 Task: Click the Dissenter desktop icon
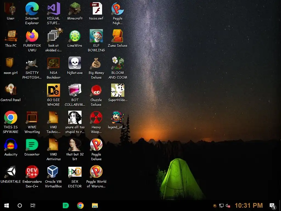tap(32, 145)
